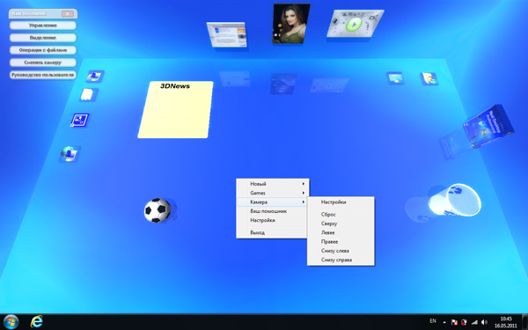This screenshot has height=330, width=528.
Task: Click the glass recycle bin icon
Action: click(x=455, y=200)
